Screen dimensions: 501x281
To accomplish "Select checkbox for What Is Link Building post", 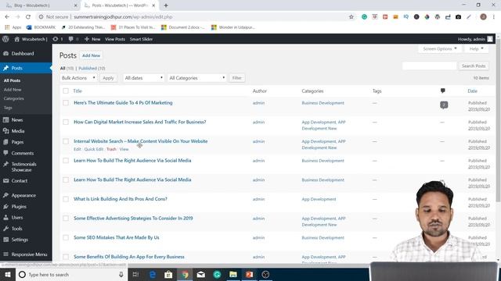I will [66, 199].
